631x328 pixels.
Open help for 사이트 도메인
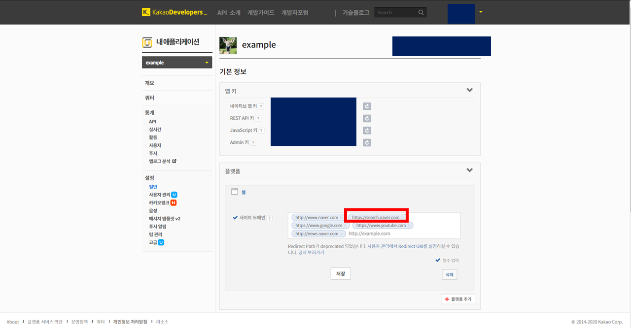[270, 218]
